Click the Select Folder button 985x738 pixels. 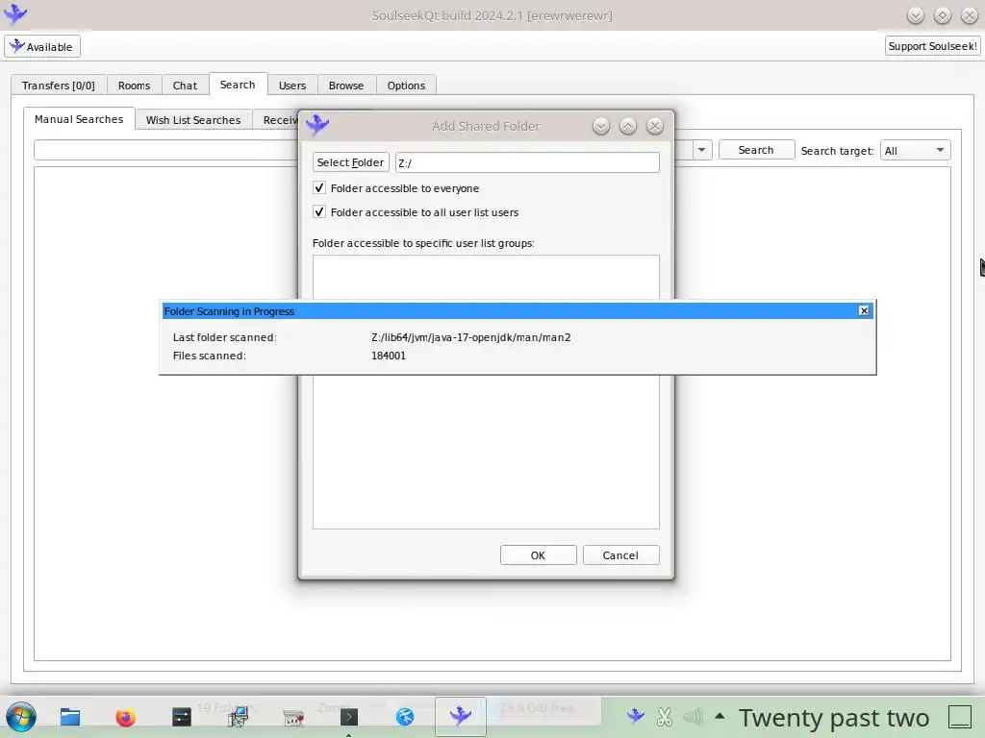click(350, 161)
